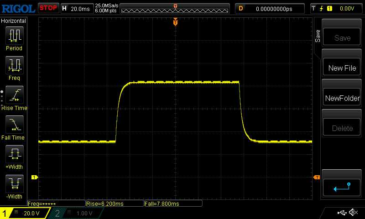Toggle the muted speaker sound icon

353,212
